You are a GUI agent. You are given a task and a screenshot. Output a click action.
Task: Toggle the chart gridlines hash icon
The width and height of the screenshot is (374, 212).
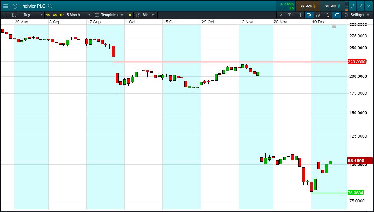[x=300, y=15]
